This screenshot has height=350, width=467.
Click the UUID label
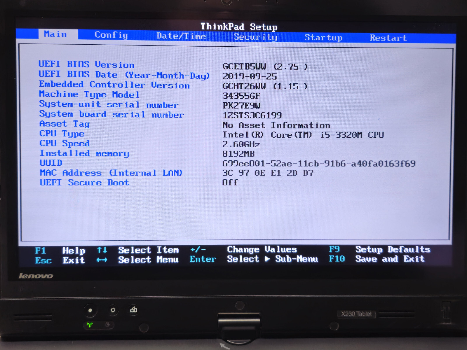point(51,163)
